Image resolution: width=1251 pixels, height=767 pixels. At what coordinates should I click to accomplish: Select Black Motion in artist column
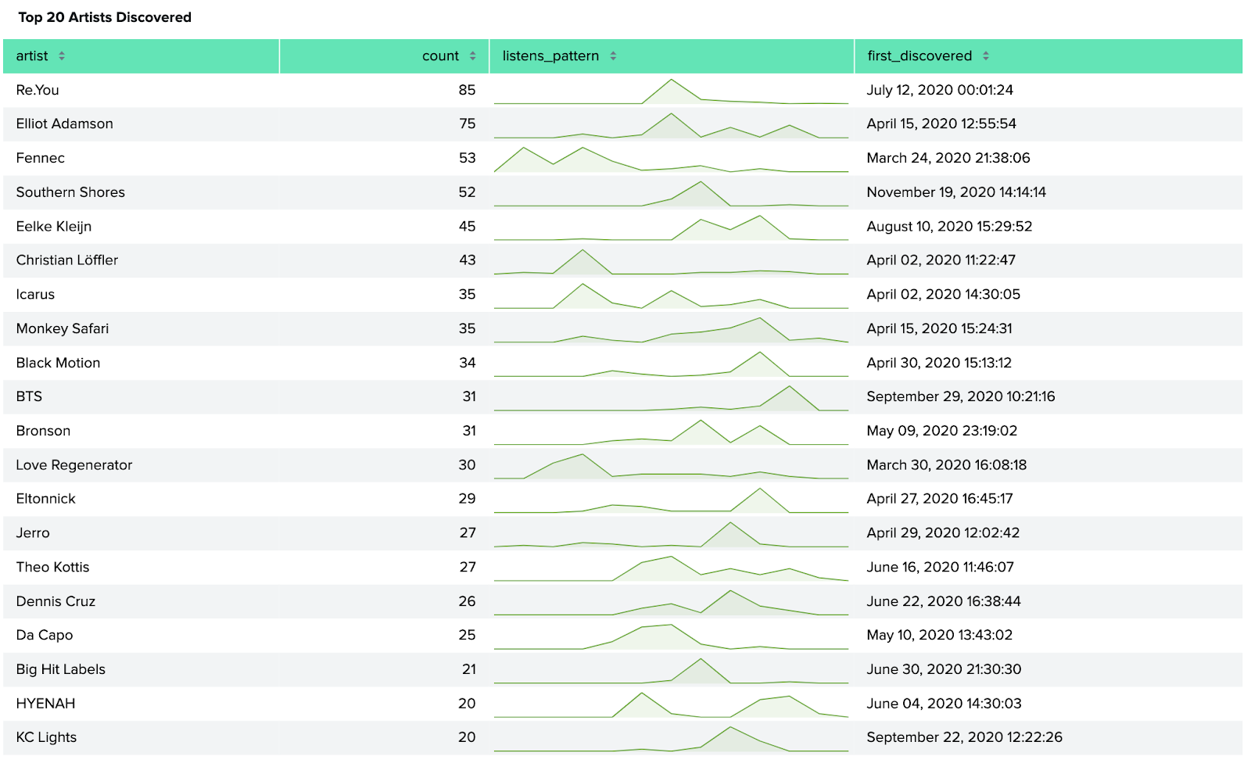59,363
